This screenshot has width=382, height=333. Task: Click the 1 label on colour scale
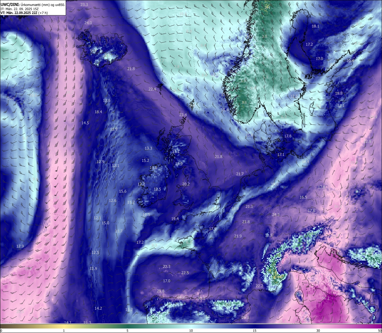64,331
